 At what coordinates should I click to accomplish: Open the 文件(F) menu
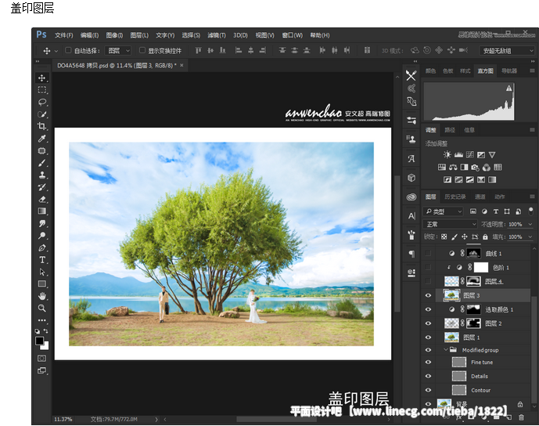click(x=64, y=35)
